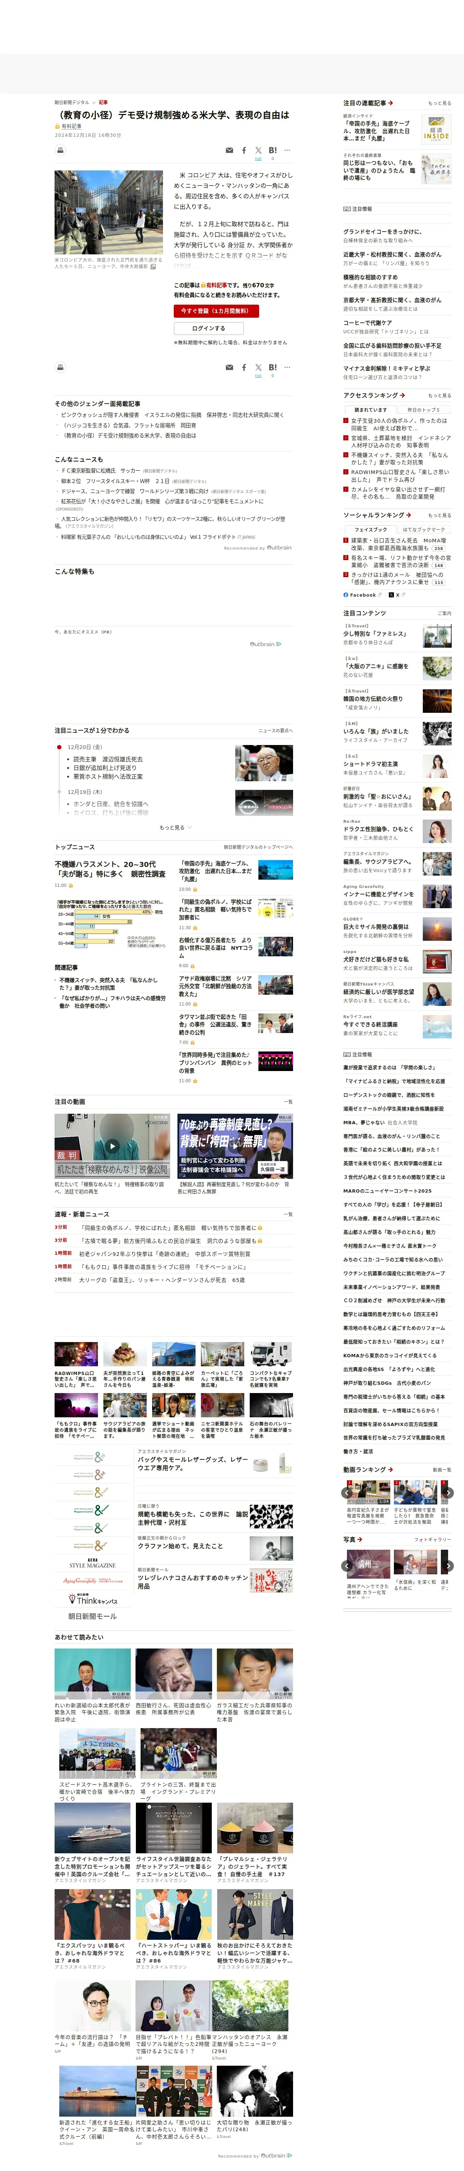Select 昨日のトップ5 ranking tab

click(424, 410)
